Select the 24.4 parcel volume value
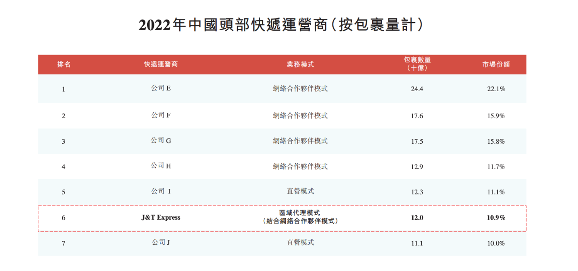Screen dimensions: 578x271 tap(415, 88)
